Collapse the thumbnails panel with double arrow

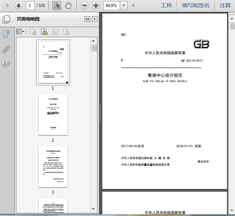[x=87, y=19]
